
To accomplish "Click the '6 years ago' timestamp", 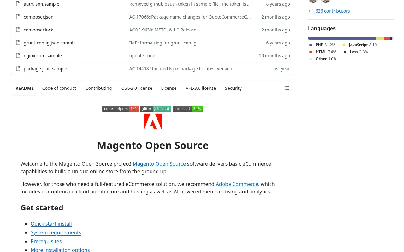I will tap(278, 43).
